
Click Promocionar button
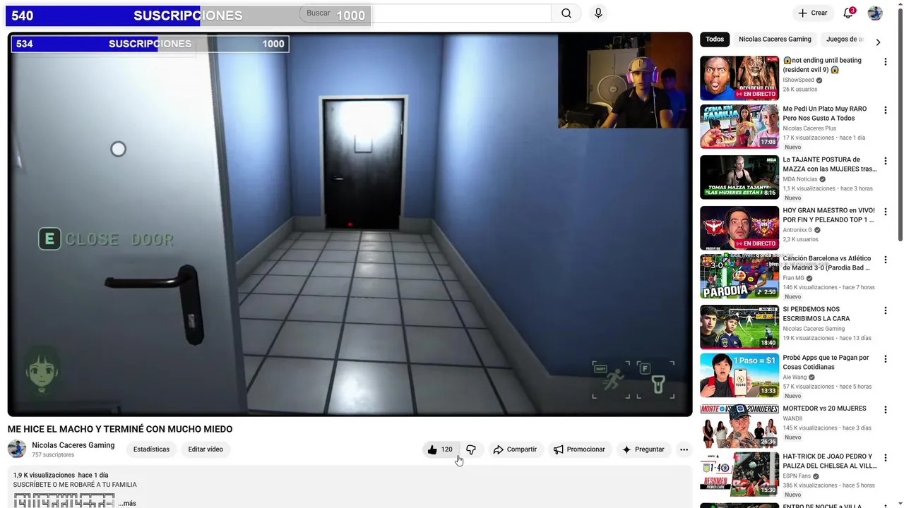pyautogui.click(x=579, y=449)
